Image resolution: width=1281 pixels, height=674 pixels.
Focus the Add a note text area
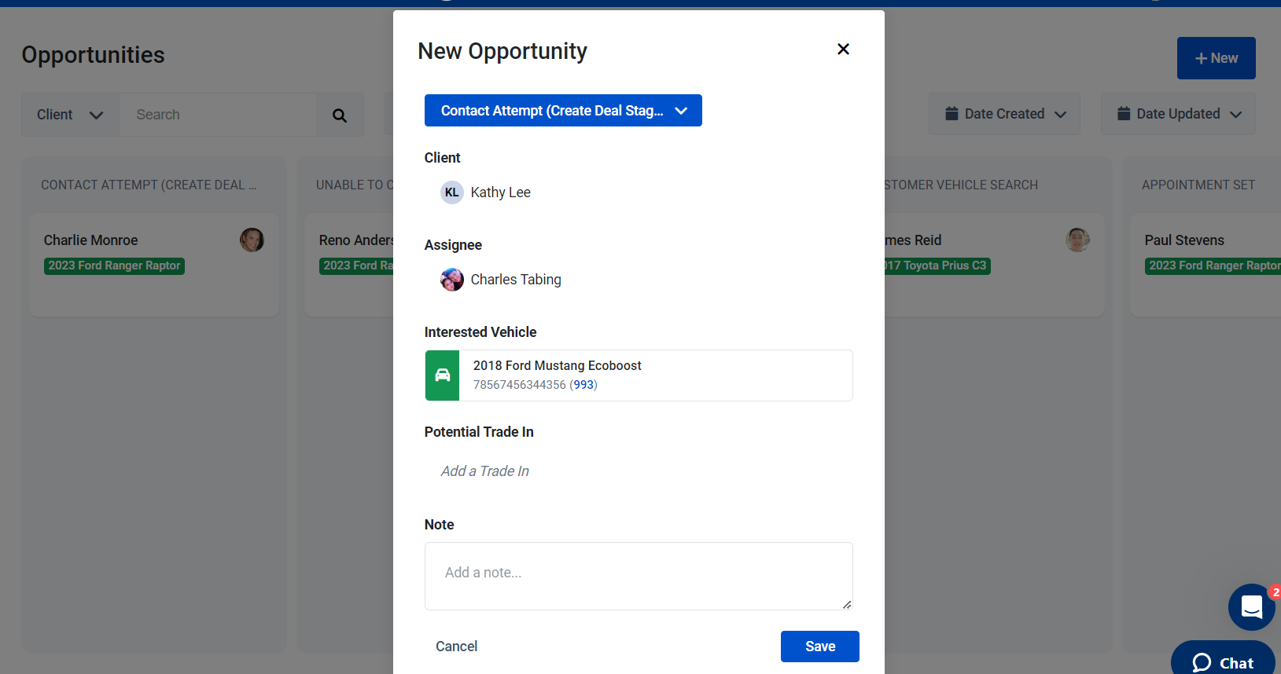639,577
